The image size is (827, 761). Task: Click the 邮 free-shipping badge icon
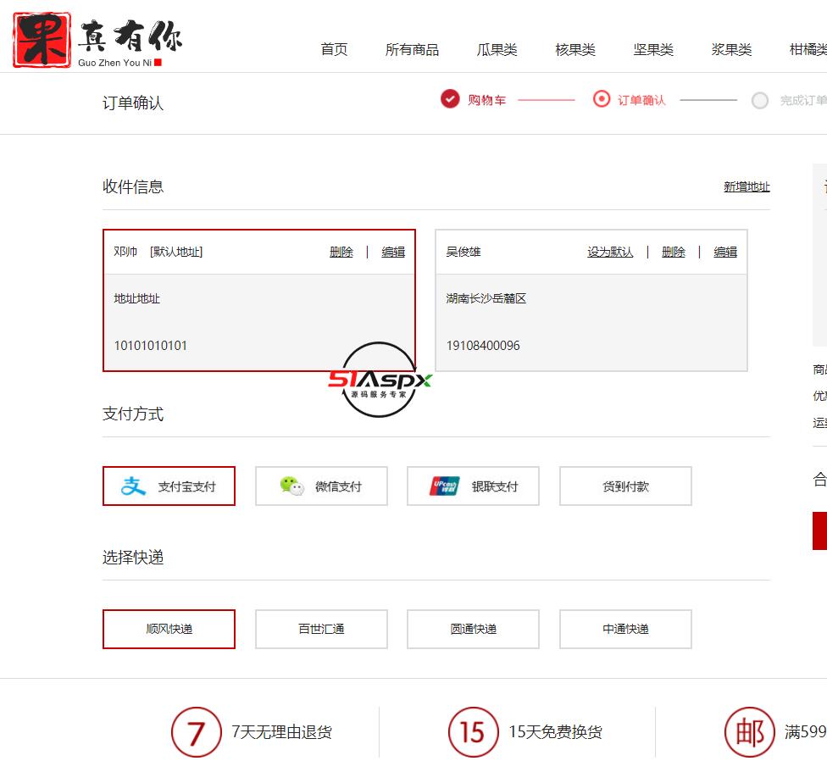tap(749, 731)
